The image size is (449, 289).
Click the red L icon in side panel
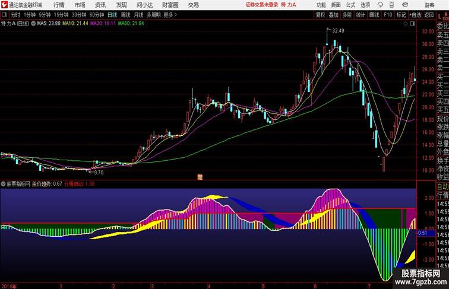439,17
